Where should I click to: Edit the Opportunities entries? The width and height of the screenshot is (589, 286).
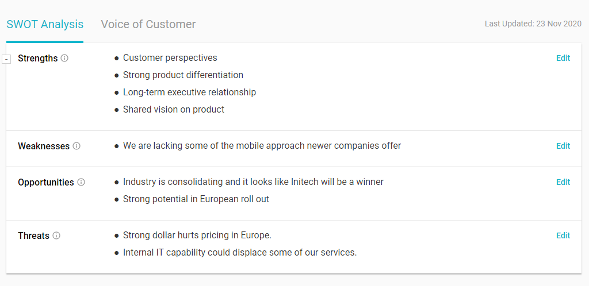click(563, 182)
